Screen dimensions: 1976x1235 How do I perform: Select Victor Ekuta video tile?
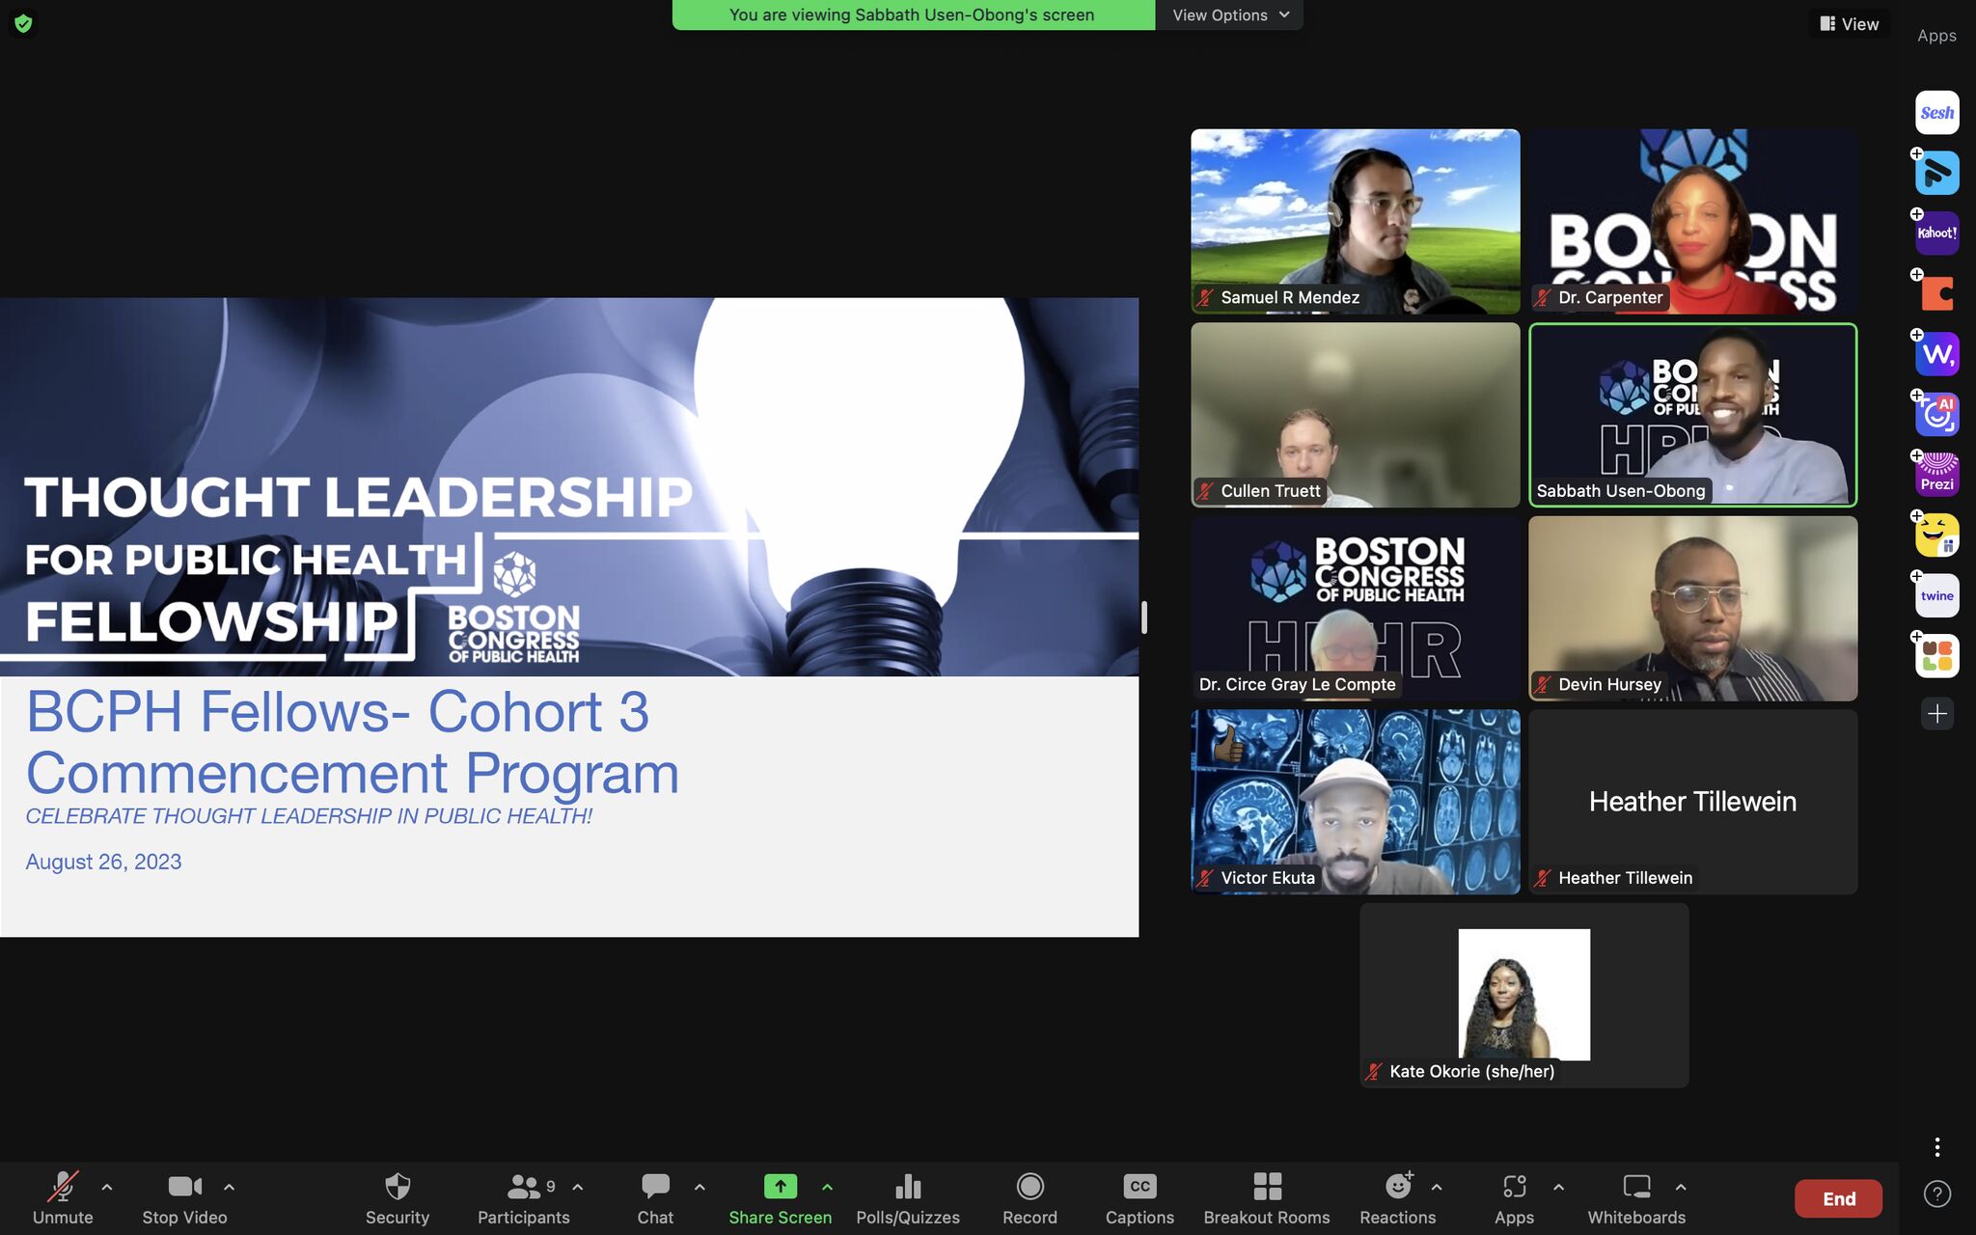(x=1355, y=802)
